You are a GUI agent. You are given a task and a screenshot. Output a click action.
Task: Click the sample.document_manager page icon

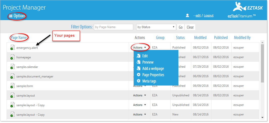pos(12,76)
